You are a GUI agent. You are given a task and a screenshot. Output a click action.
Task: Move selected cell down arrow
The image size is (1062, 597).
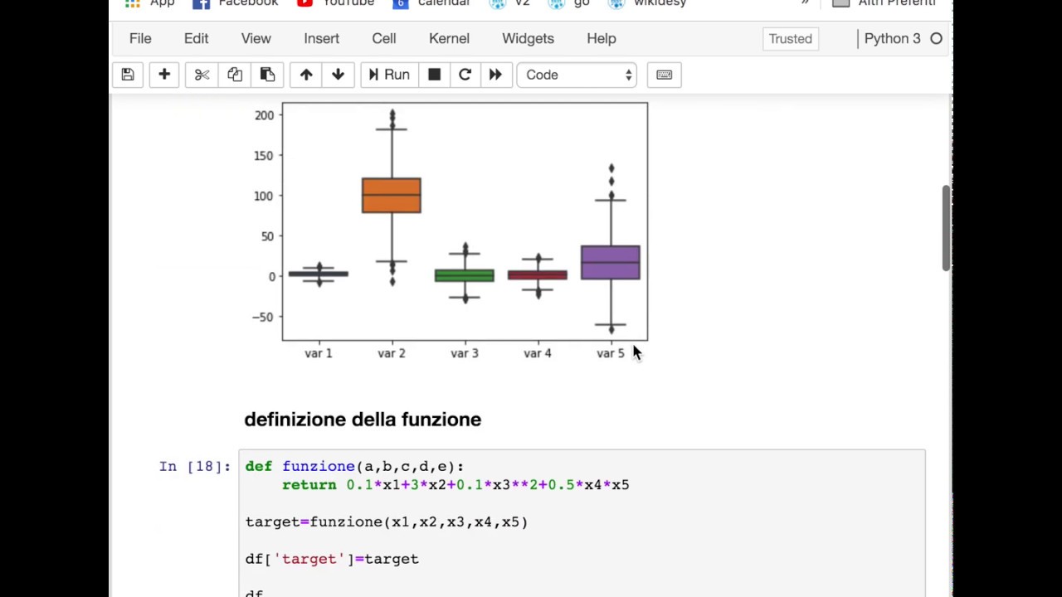tap(338, 75)
